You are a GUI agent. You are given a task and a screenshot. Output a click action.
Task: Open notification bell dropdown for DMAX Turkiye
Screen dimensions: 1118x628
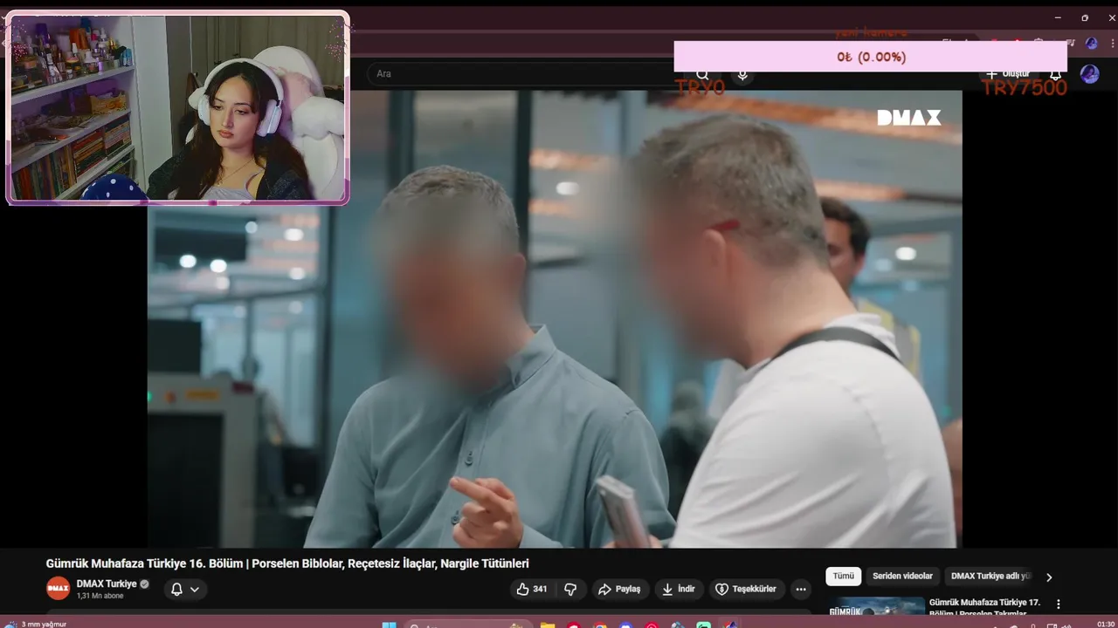coord(185,590)
